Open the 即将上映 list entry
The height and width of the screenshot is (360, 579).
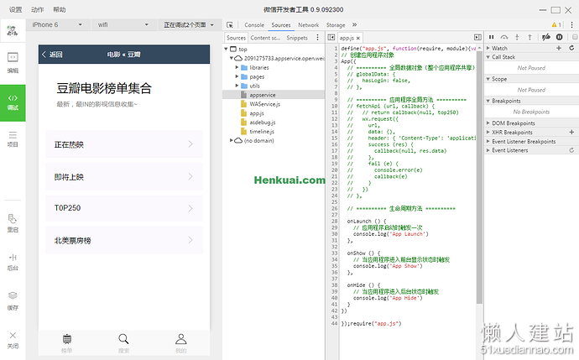[x=124, y=176]
